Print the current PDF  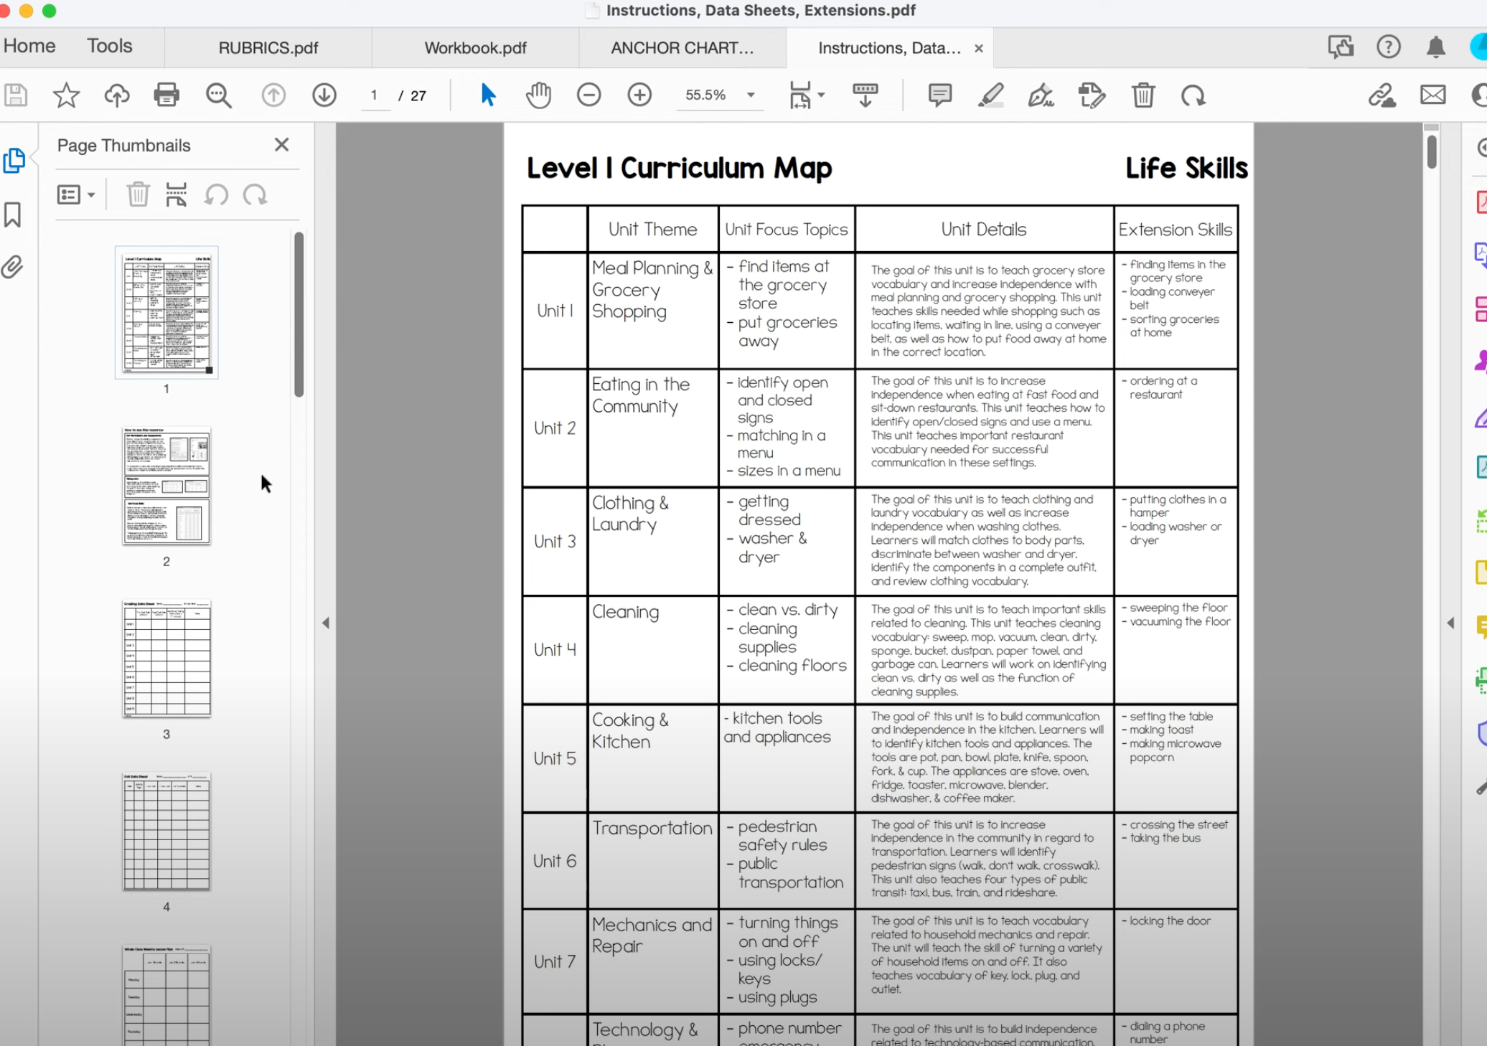[166, 95]
